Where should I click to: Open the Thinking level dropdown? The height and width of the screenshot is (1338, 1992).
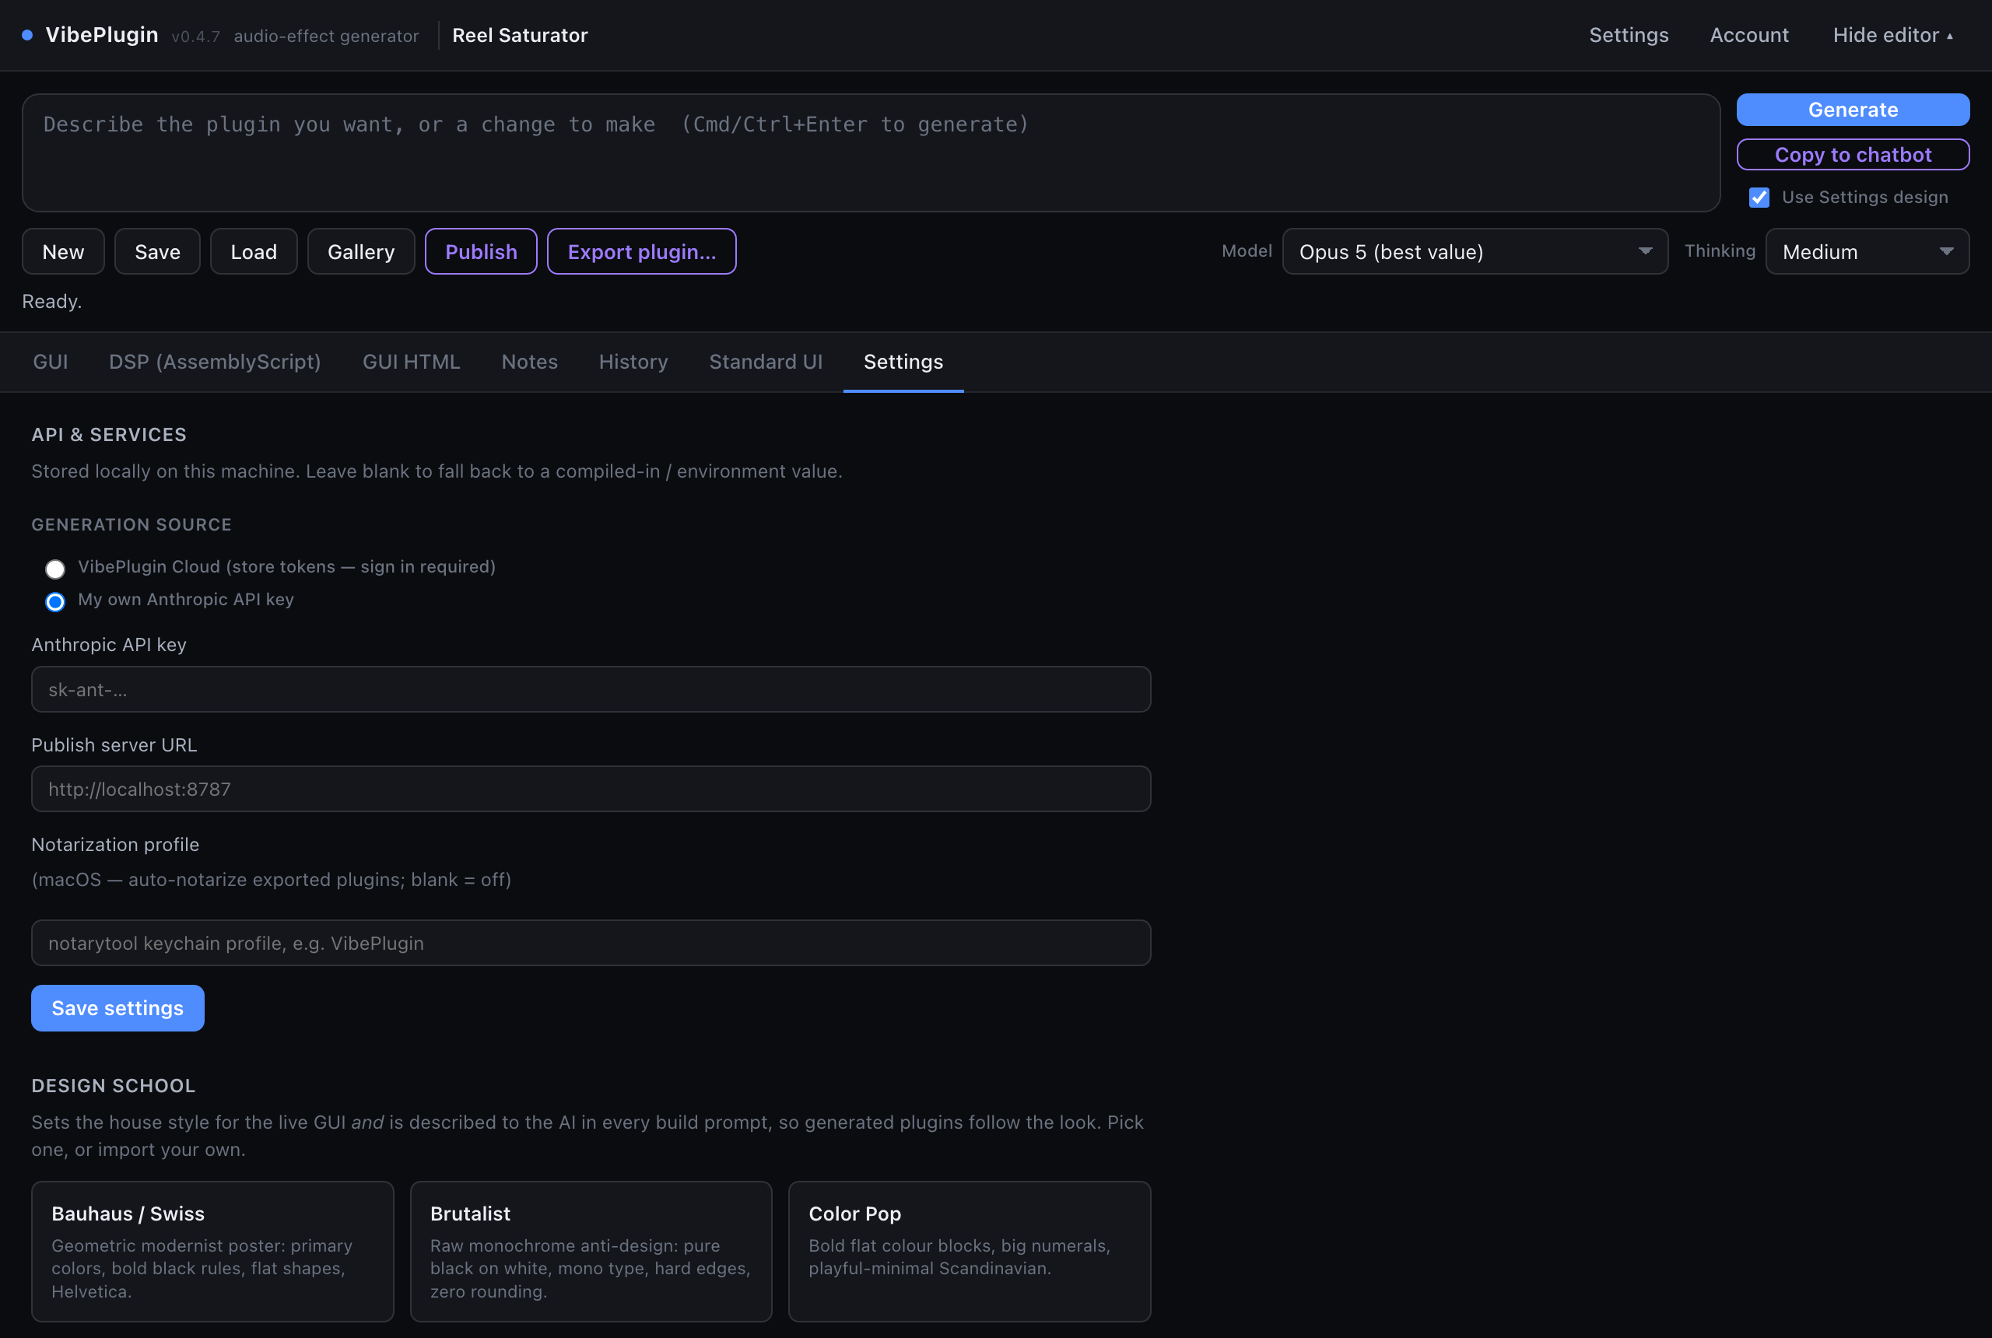[1867, 252]
